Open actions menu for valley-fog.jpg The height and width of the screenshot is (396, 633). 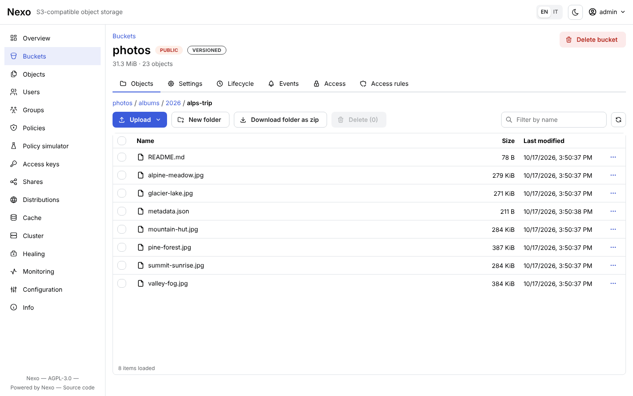613,283
